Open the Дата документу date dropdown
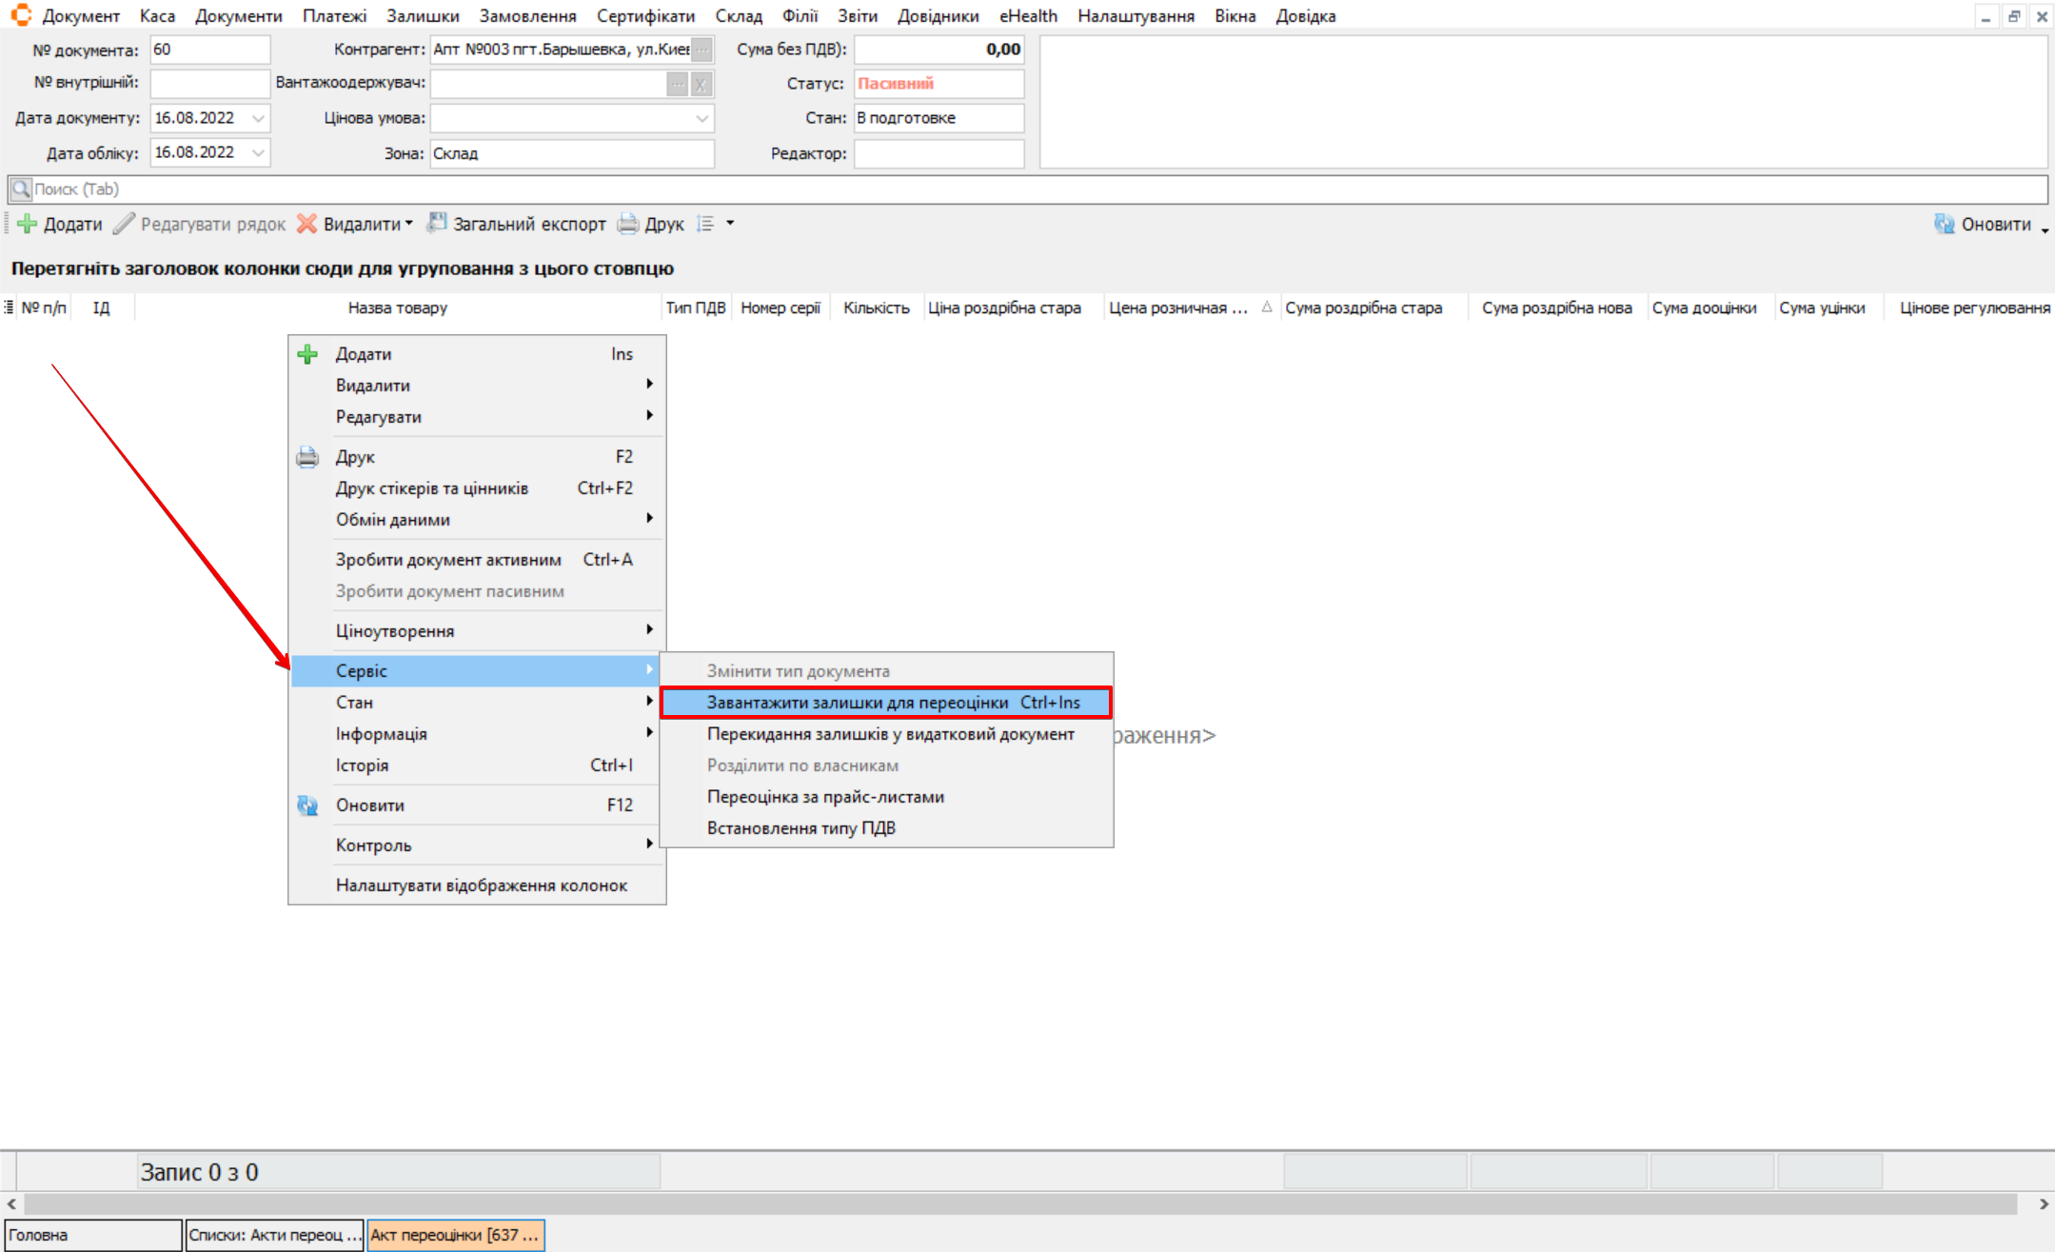 pos(258,118)
